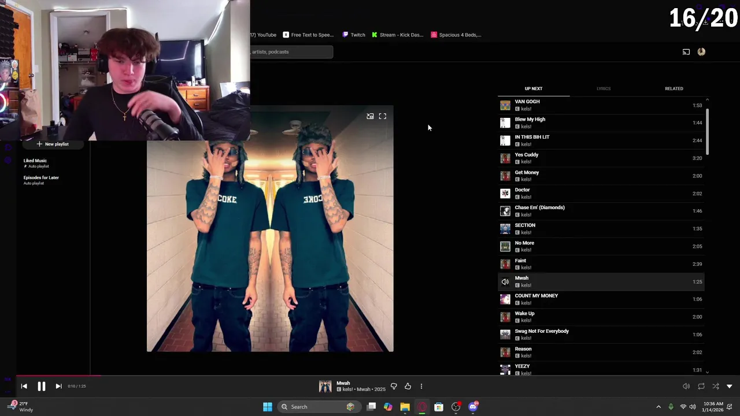The image size is (740, 416).
Task: Click the Doctor album thumbnail
Action: point(505,193)
